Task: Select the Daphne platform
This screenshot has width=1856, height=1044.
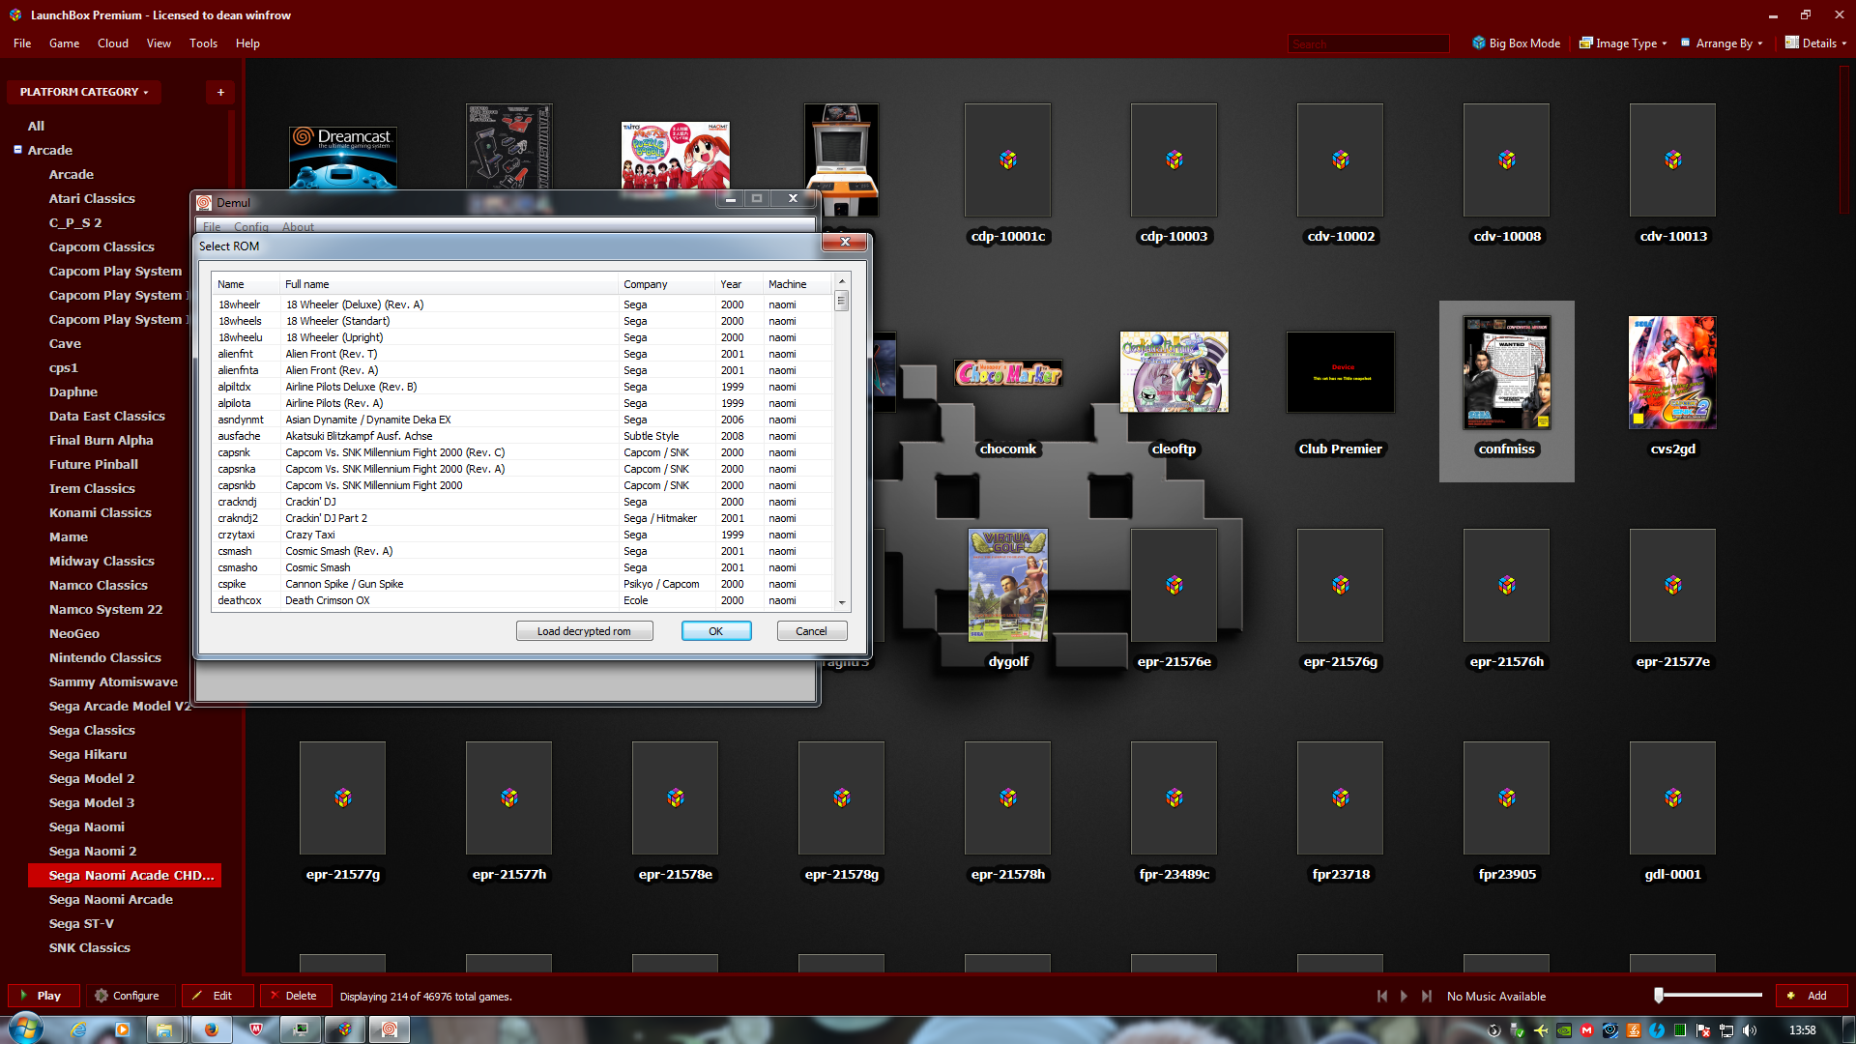Action: [73, 391]
